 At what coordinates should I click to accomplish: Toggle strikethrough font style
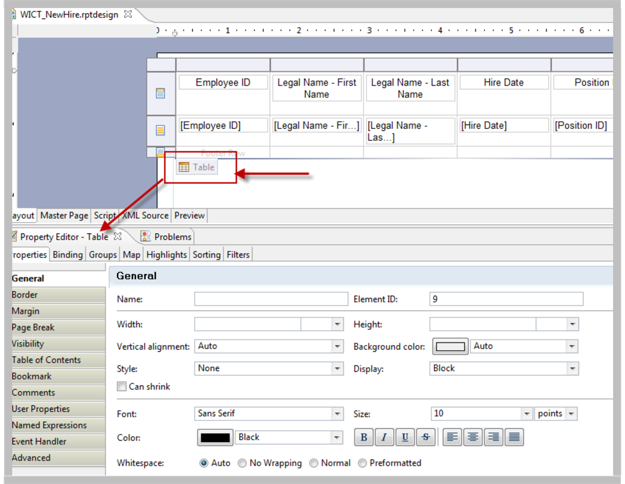coord(426,437)
